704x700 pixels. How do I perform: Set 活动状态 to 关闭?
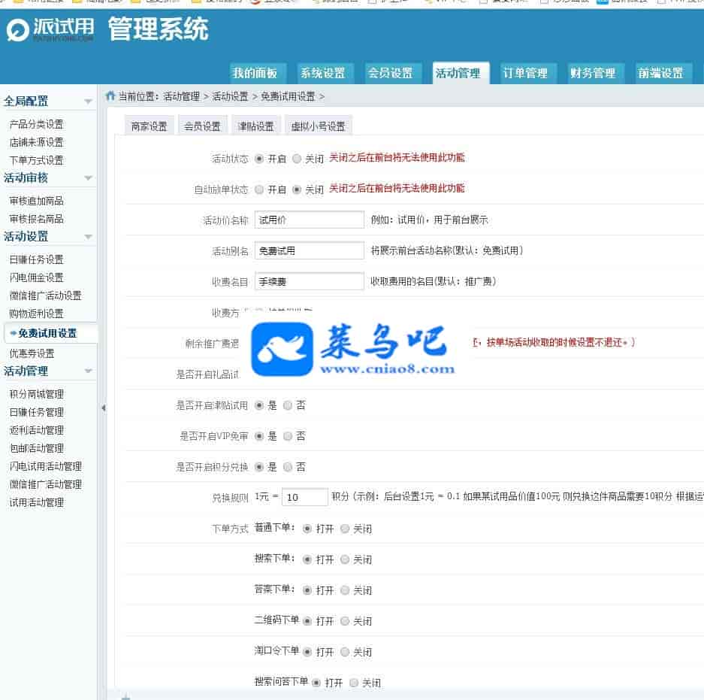[x=297, y=159]
